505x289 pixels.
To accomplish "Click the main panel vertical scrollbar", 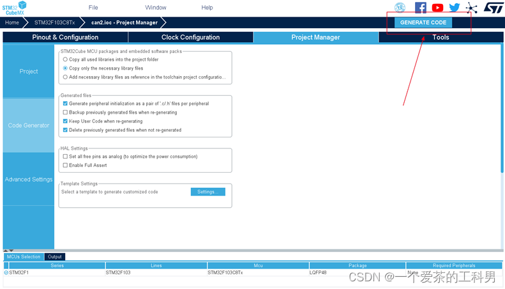I will click(502, 110).
